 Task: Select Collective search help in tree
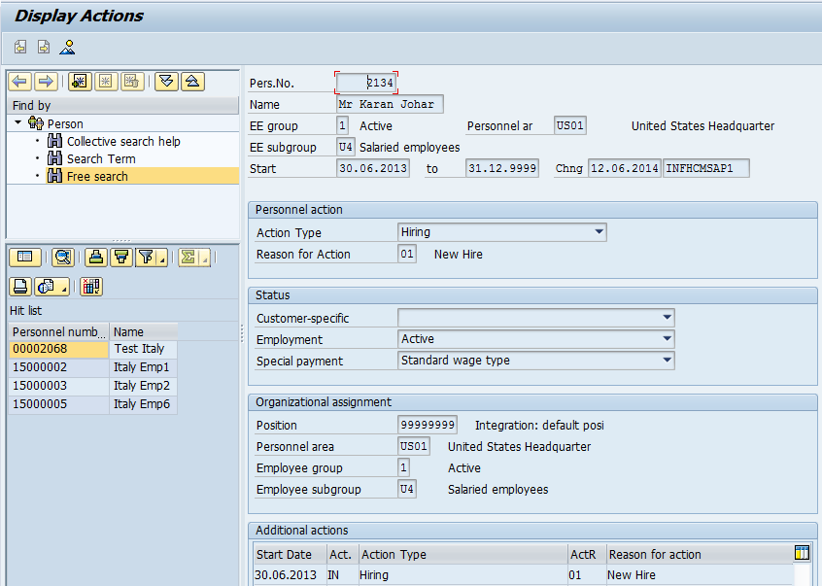point(123,141)
